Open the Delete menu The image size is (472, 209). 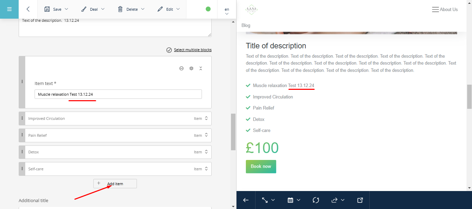click(131, 9)
